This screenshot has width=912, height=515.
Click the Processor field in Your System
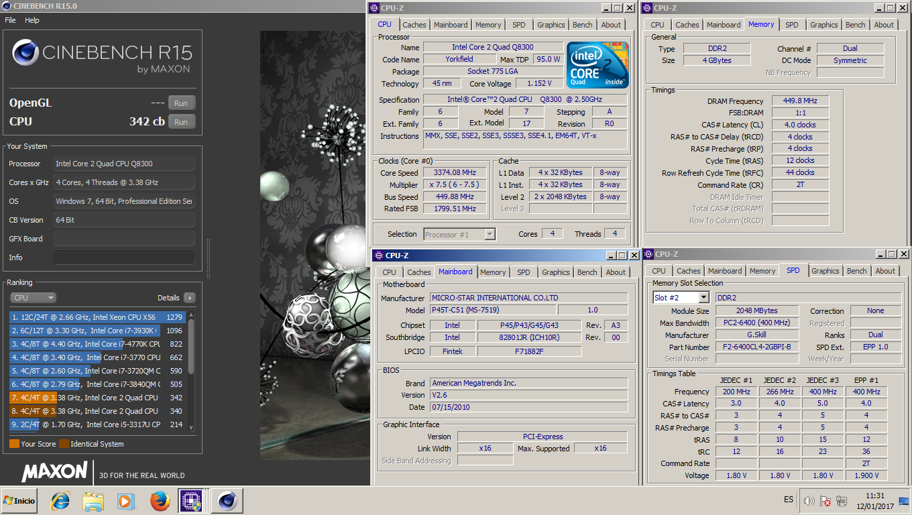124,164
